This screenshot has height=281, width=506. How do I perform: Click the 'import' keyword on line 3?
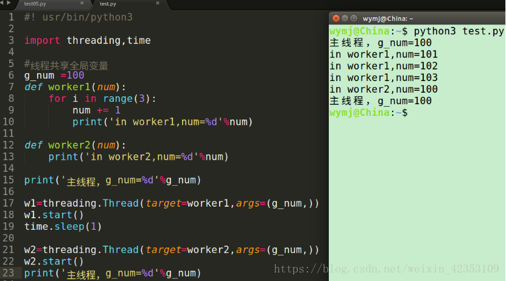coord(42,40)
